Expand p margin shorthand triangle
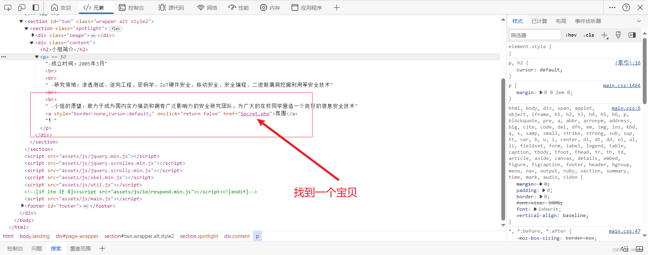The width and height of the screenshot is (648, 255). (541, 92)
